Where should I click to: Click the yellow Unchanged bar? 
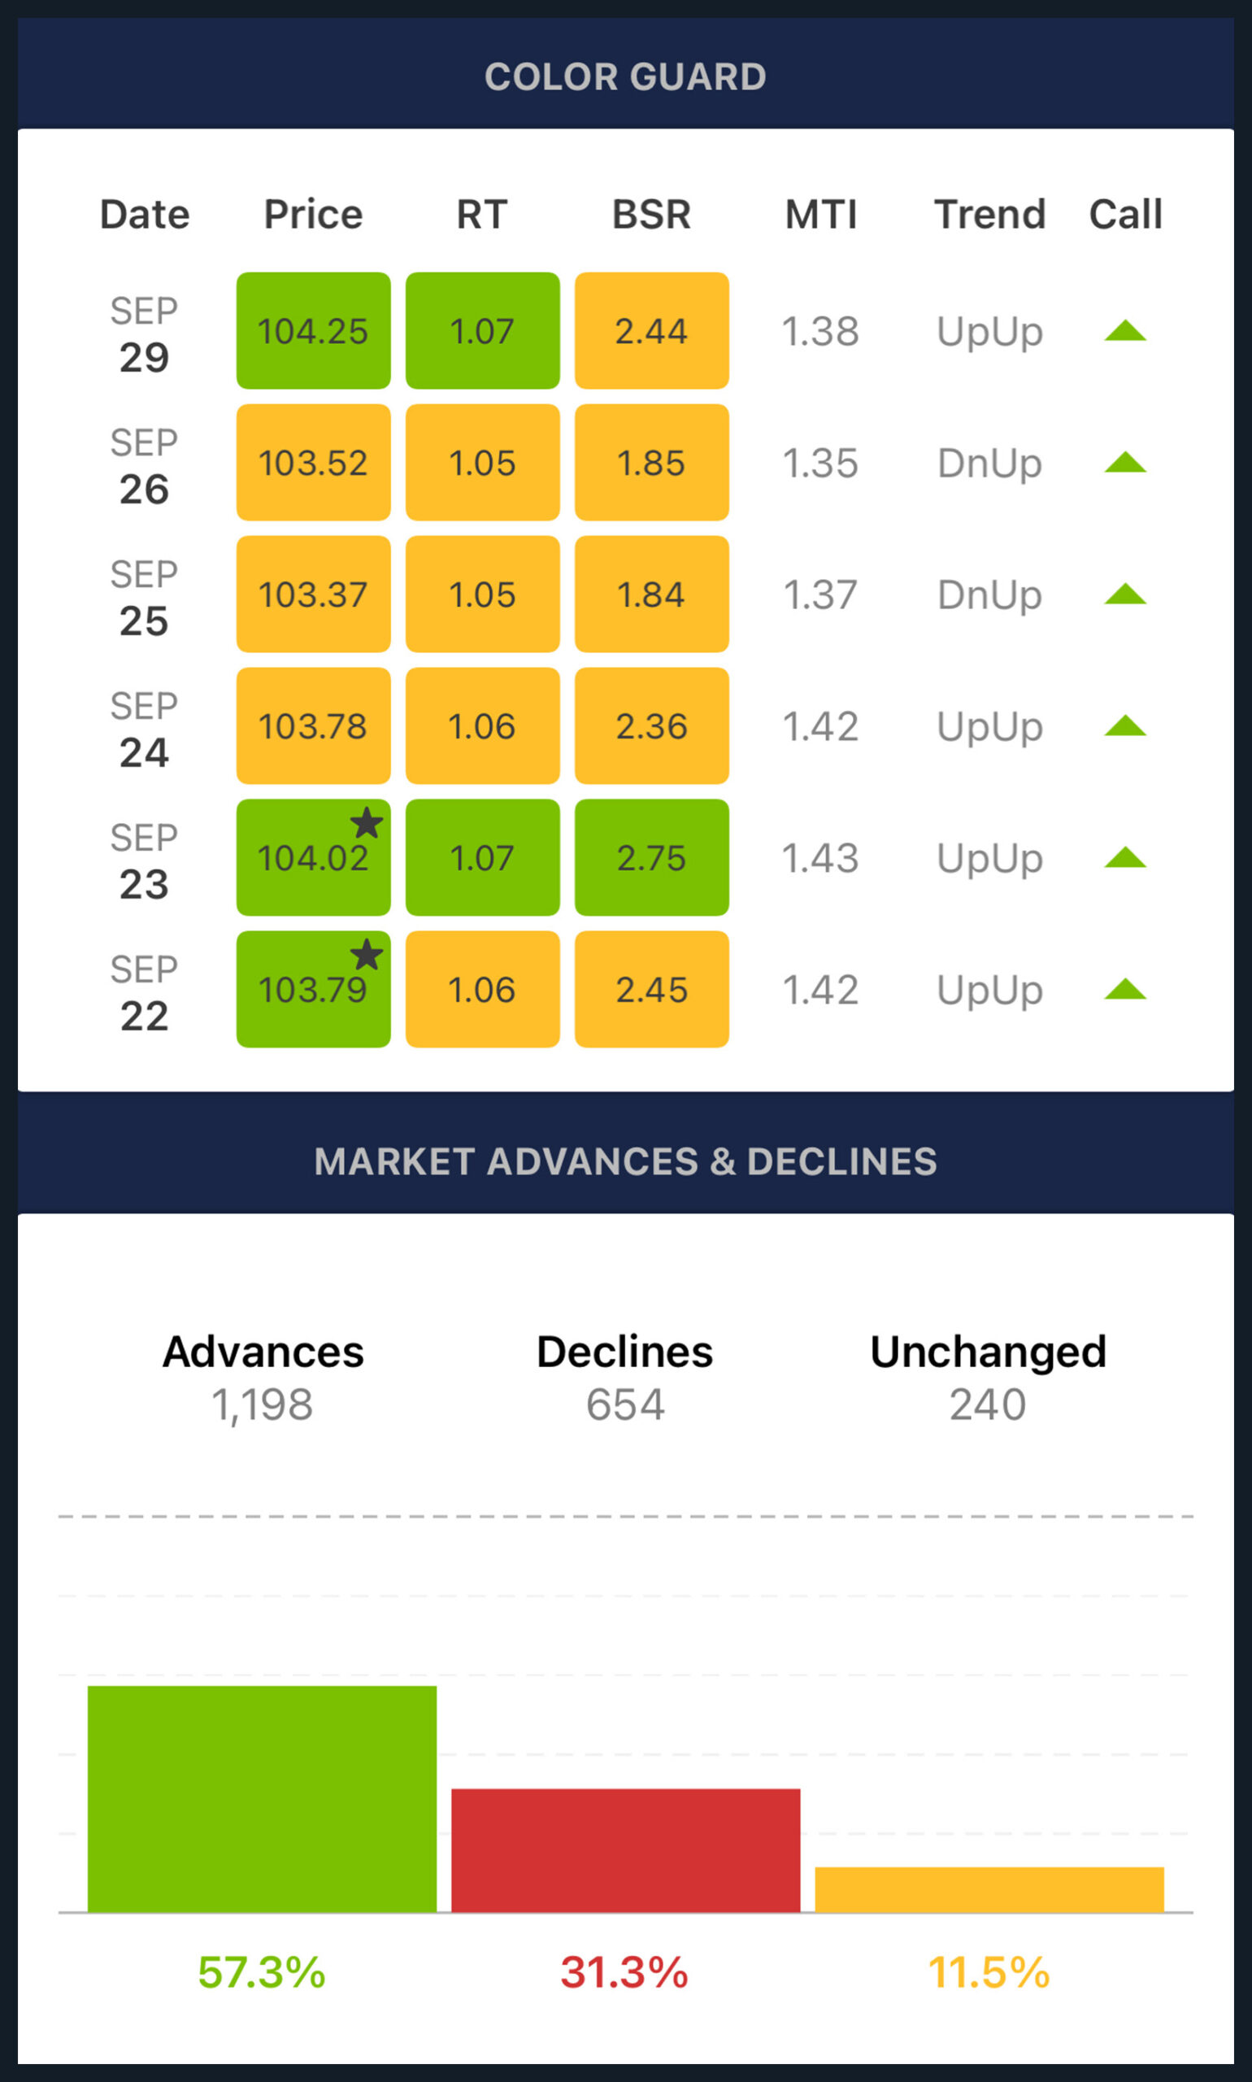[989, 1889]
